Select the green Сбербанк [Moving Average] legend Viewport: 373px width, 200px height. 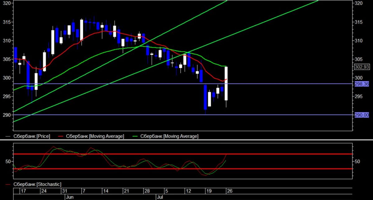[x=169, y=136]
